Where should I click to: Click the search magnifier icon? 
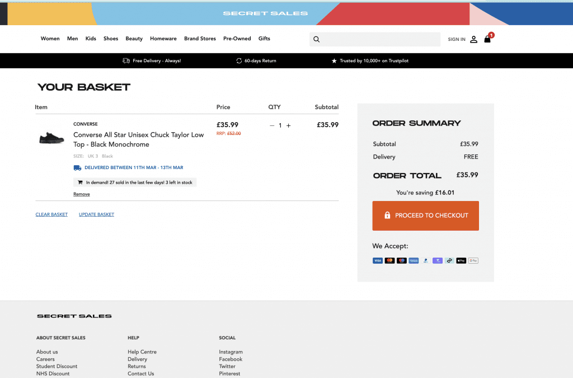[317, 39]
